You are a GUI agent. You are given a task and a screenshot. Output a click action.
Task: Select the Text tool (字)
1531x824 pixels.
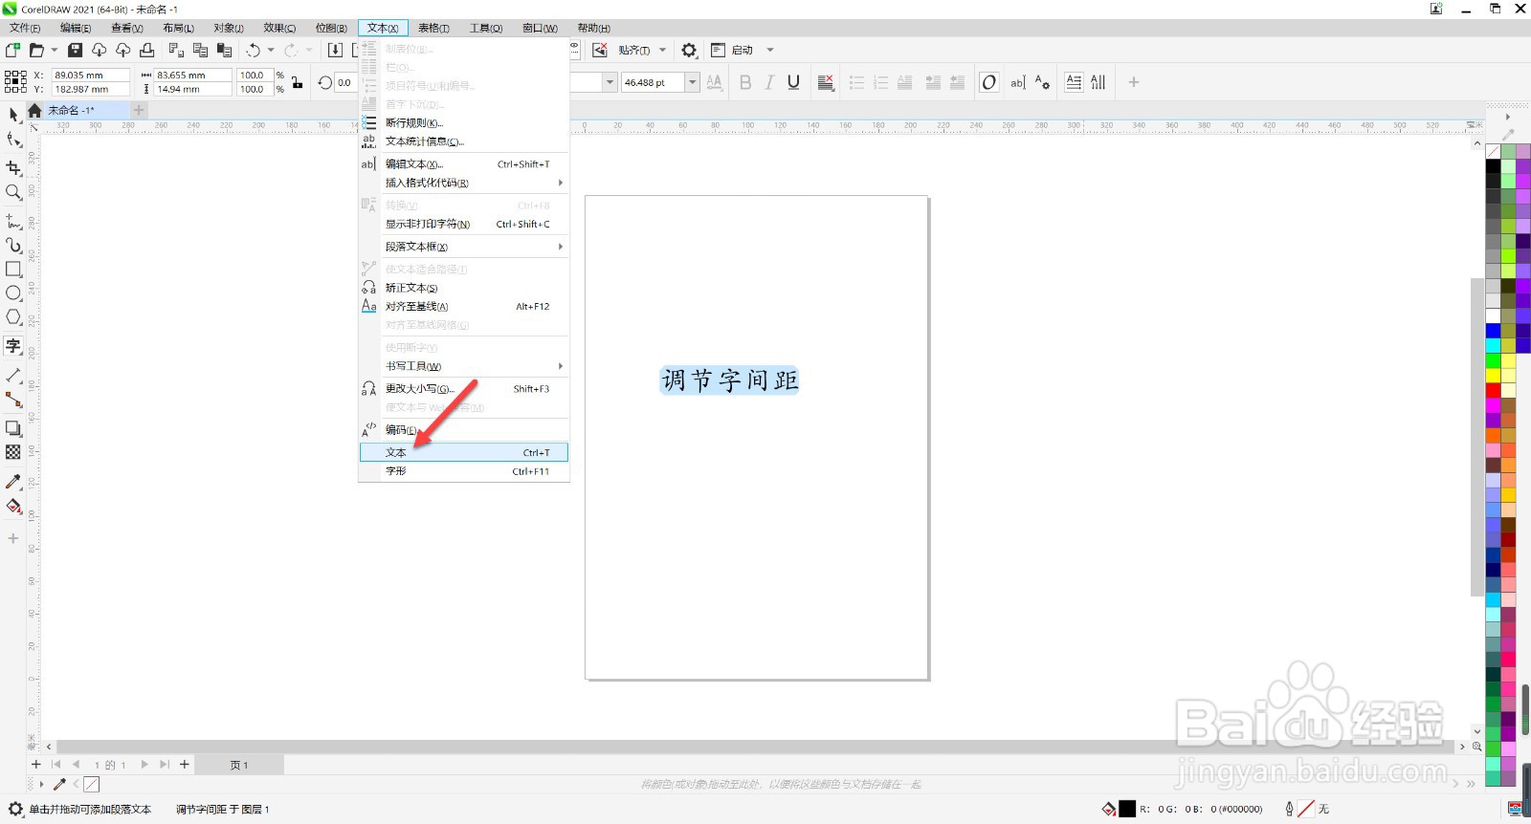tap(13, 346)
